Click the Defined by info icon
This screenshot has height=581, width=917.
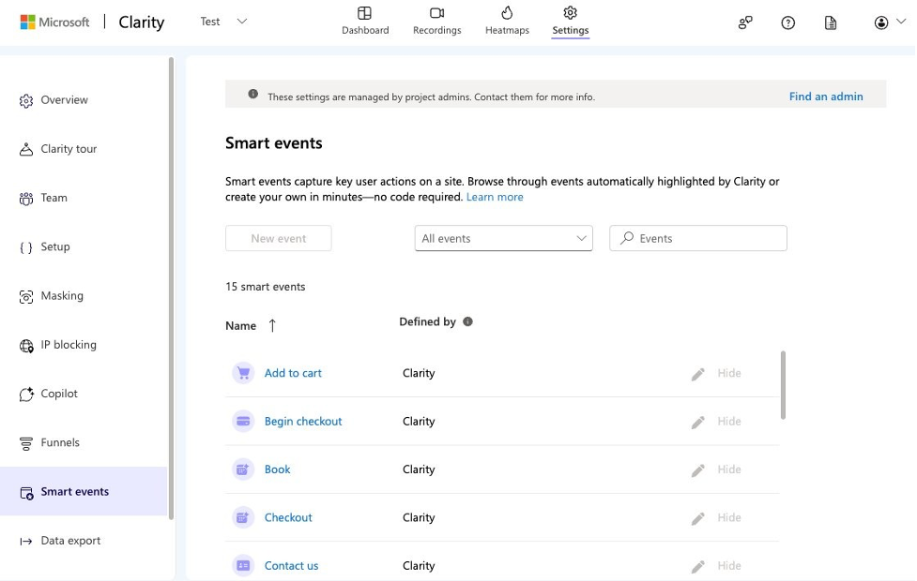pyautogui.click(x=467, y=321)
